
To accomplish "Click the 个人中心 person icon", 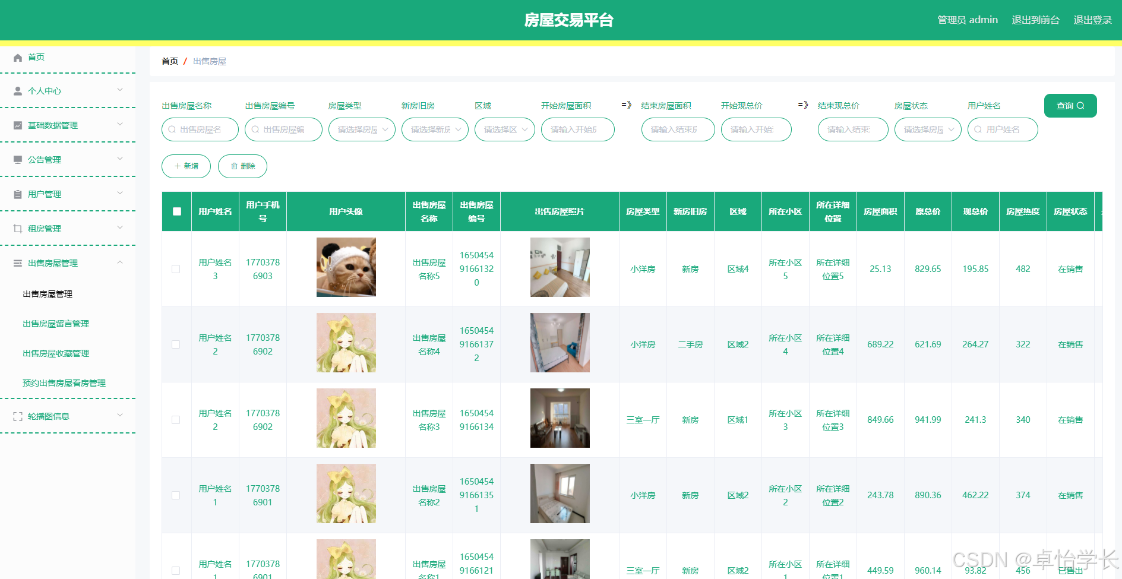I will 18,91.
